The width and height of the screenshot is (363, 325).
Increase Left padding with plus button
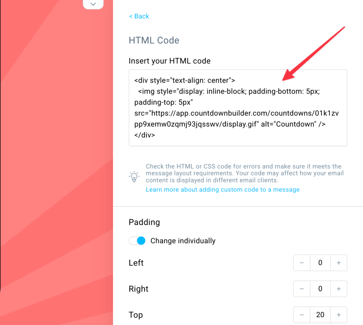(339, 263)
